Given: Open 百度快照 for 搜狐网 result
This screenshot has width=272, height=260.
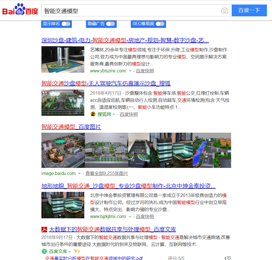Looking at the screenshot, I should pos(129,114).
